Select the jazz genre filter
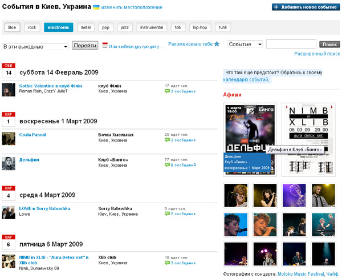This screenshot has width=342, height=278. tap(125, 27)
